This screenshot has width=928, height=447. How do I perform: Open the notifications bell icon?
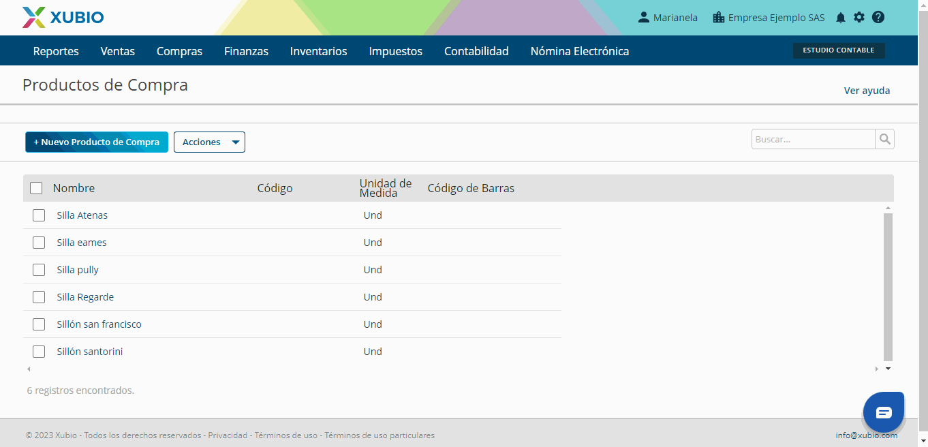pos(841,18)
